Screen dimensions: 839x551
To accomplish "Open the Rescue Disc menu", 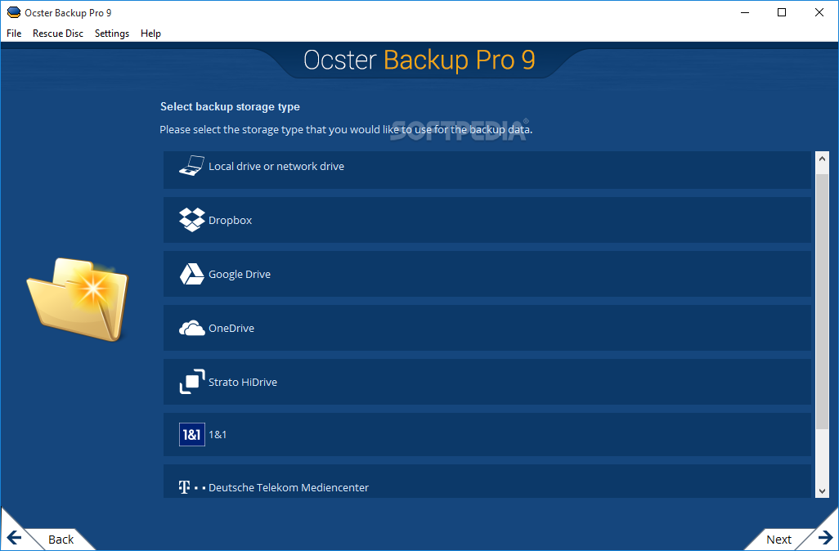I will (x=58, y=34).
